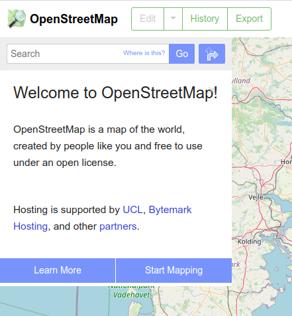Click the OpenStreetMap magnifier logo icon
Image resolution: width=292 pixels, height=316 pixels.
pos(17,19)
